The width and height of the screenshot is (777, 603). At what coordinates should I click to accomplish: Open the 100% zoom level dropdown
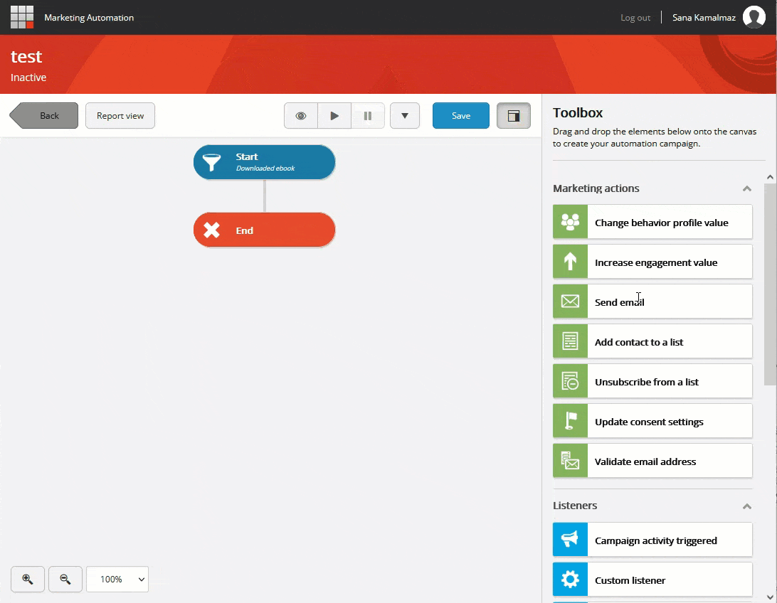click(117, 580)
